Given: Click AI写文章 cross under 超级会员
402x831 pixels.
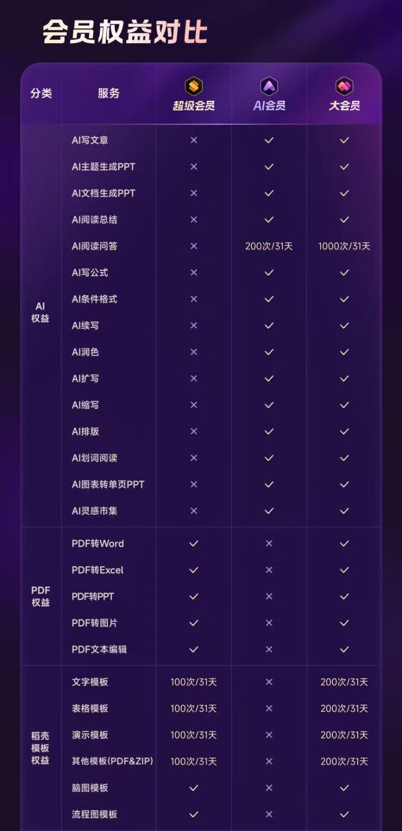Looking at the screenshot, I should 194,140.
